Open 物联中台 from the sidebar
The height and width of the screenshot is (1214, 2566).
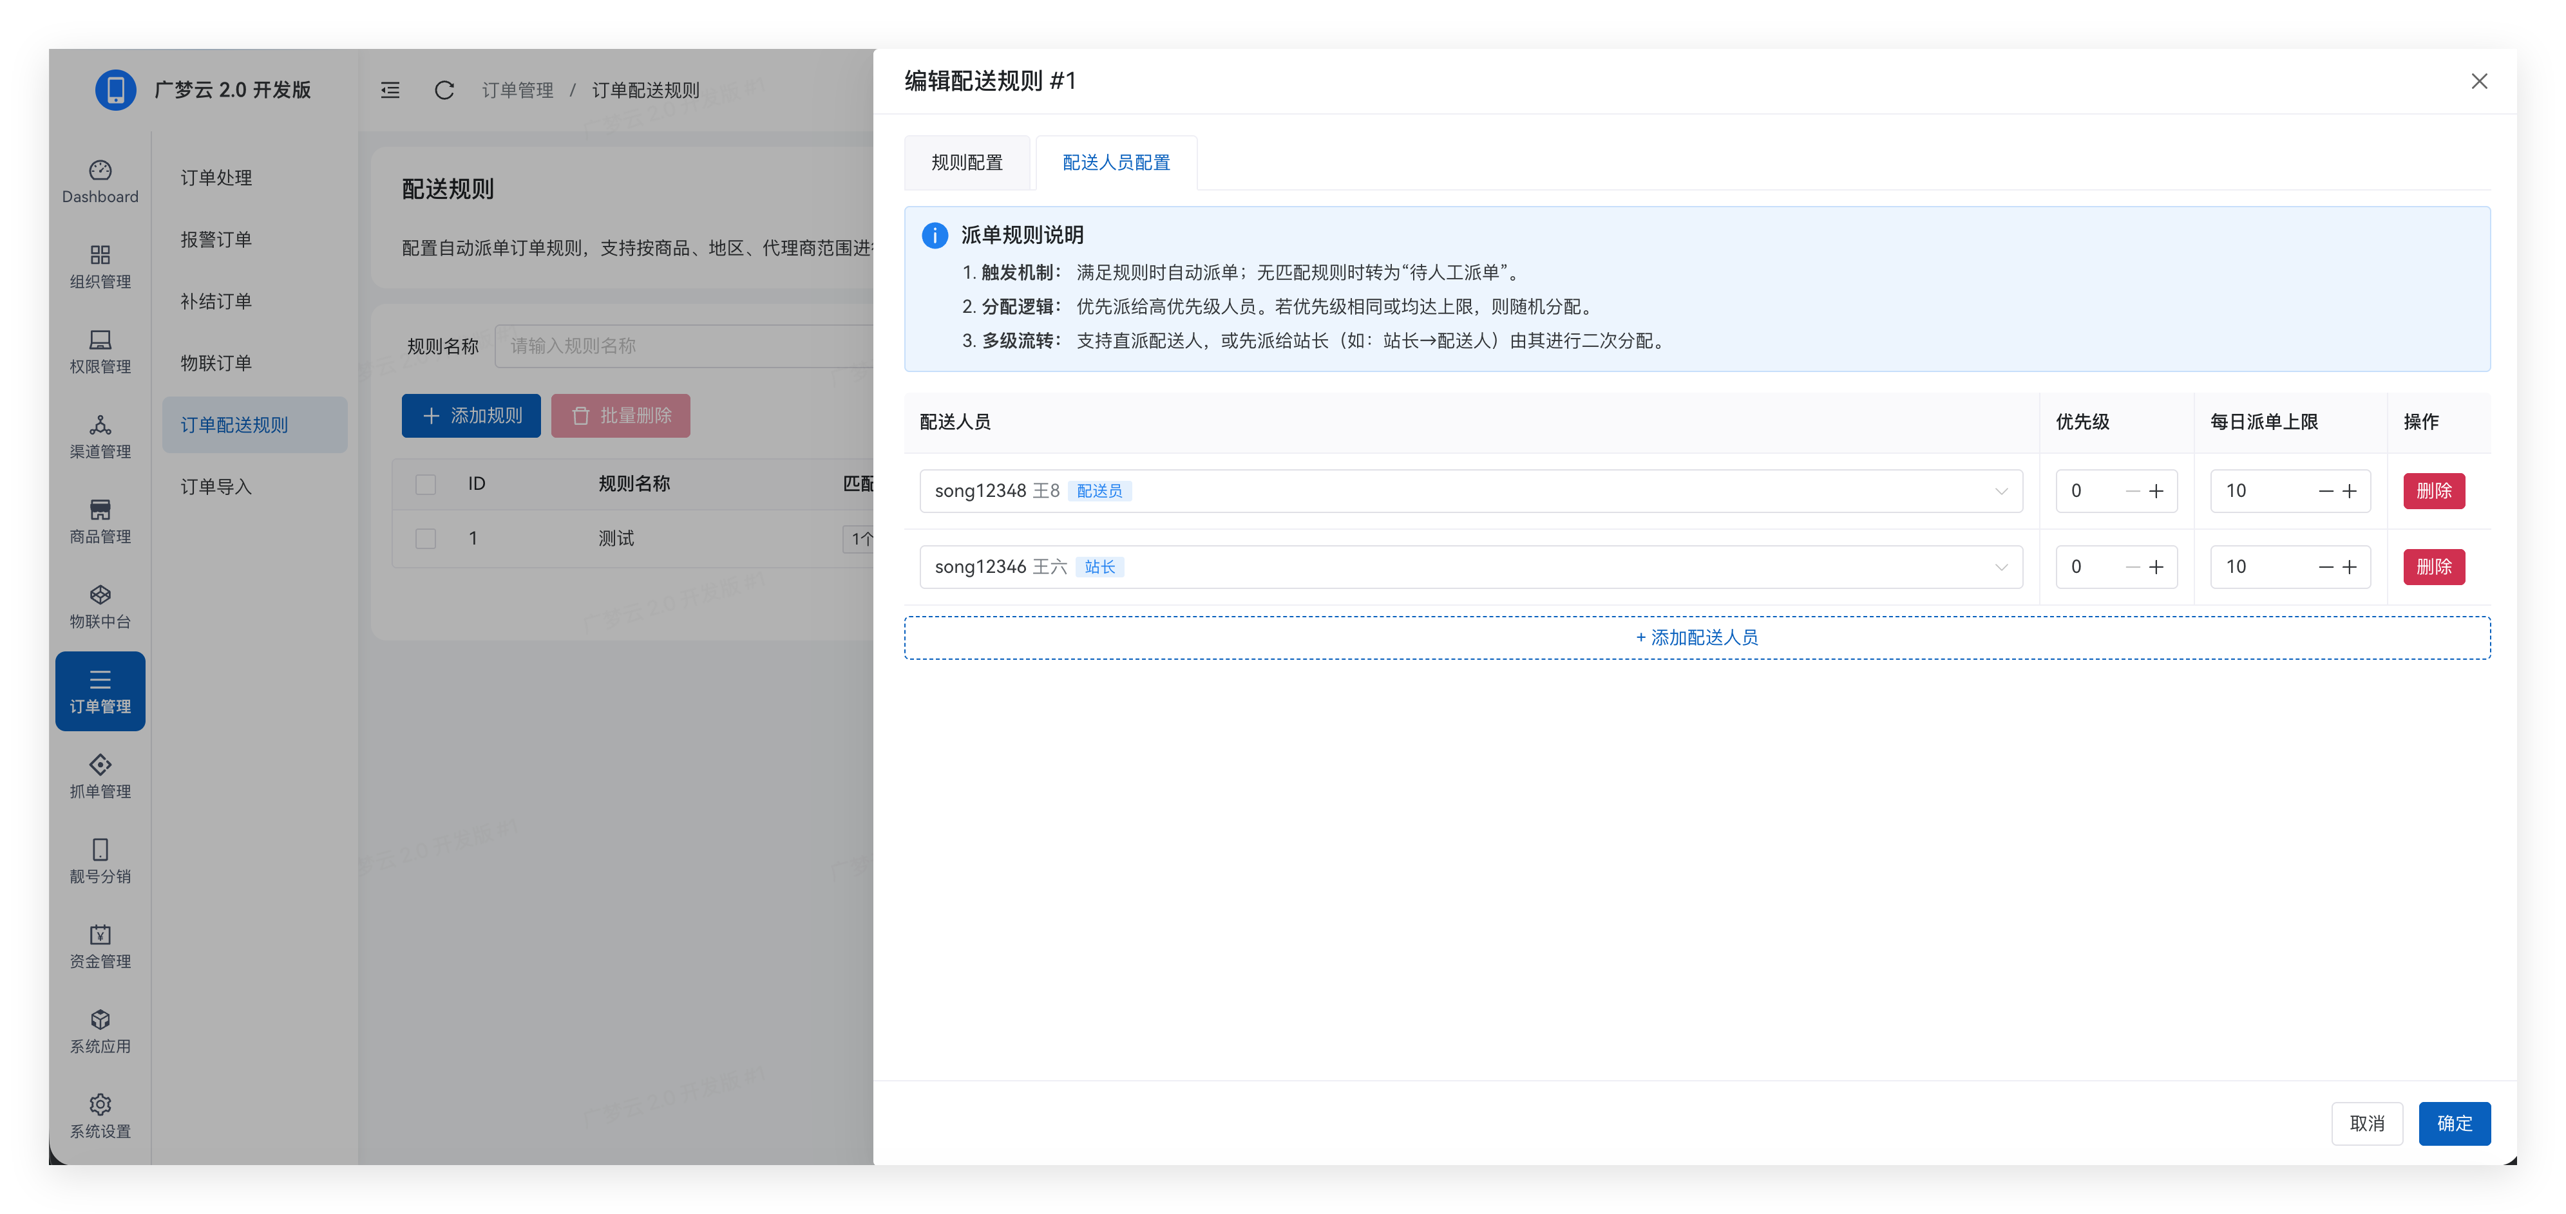[100, 606]
